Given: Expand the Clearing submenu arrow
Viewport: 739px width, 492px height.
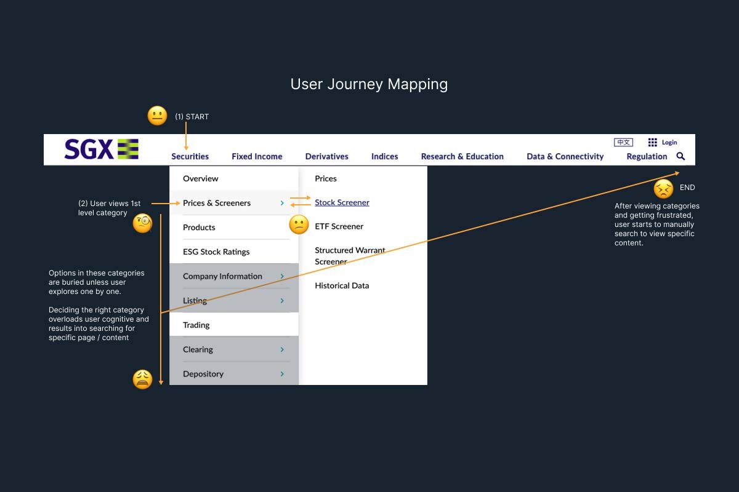Looking at the screenshot, I should (282, 349).
